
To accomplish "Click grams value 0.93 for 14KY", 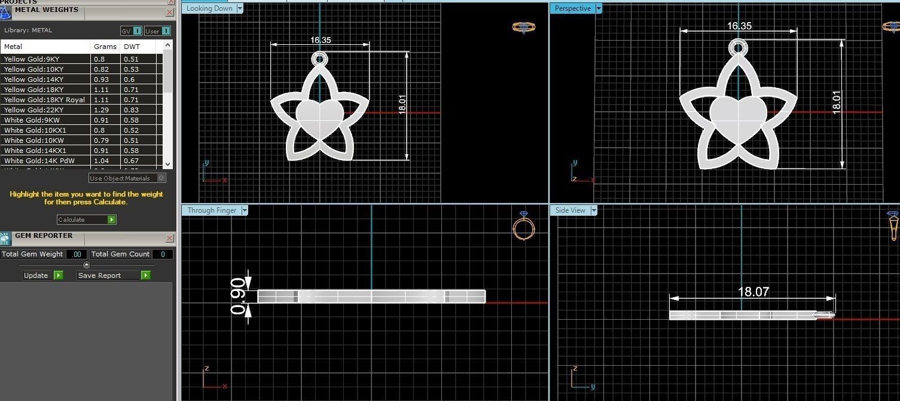I will tap(100, 79).
